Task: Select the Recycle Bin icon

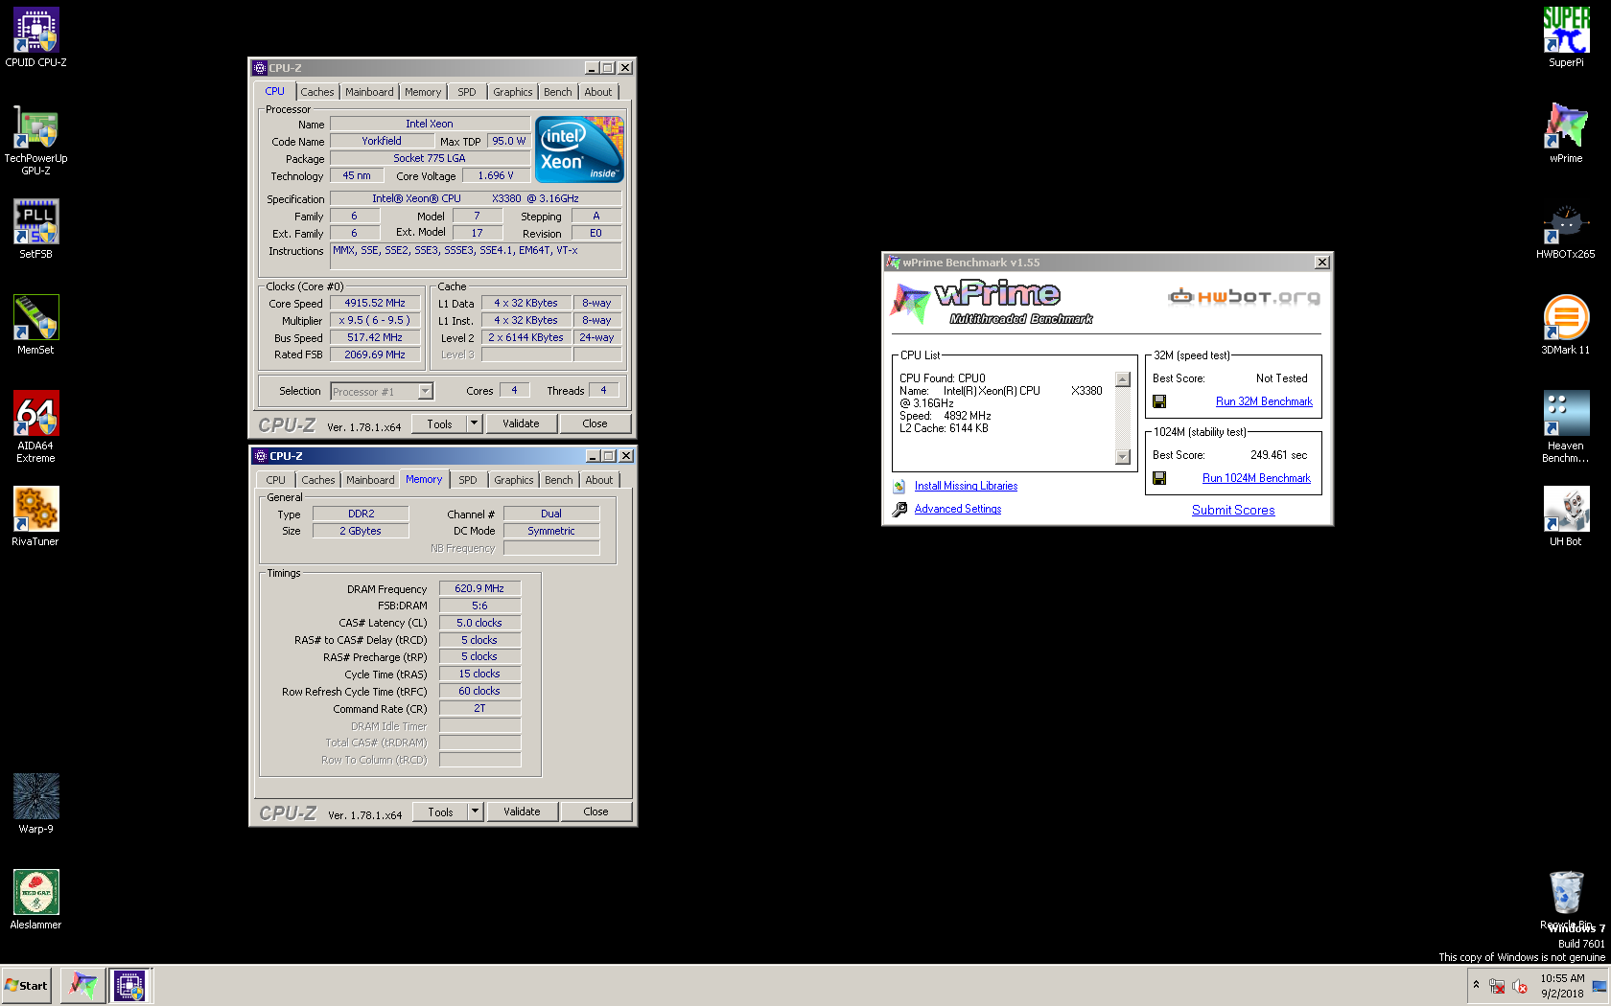Action: [x=1566, y=900]
